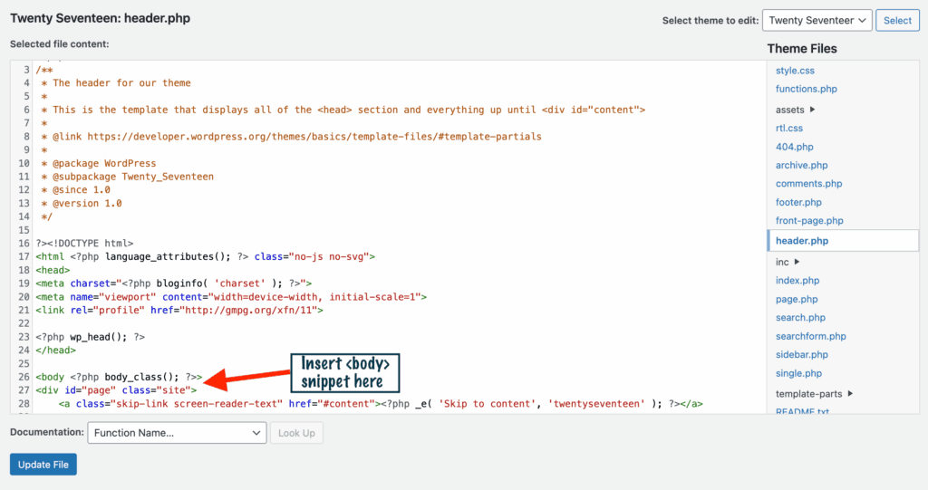Click line number 26 in the gutter

(x=24, y=377)
